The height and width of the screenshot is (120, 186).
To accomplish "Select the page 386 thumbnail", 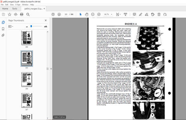I will (27, 79).
